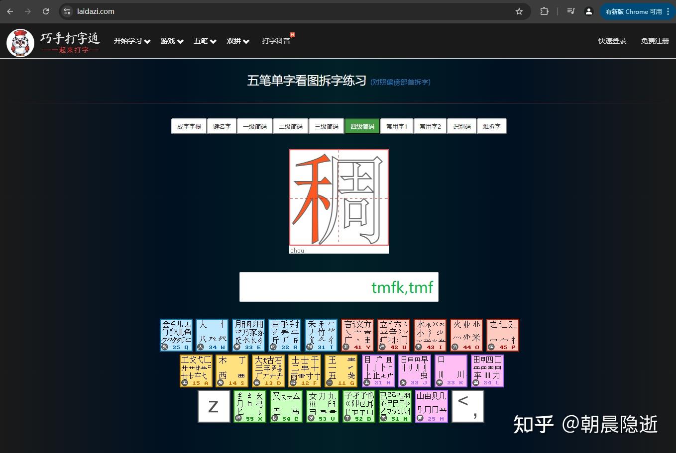This screenshot has width=676, height=453.
Task: Switch to the 成字字根 tab
Action: 189,126
